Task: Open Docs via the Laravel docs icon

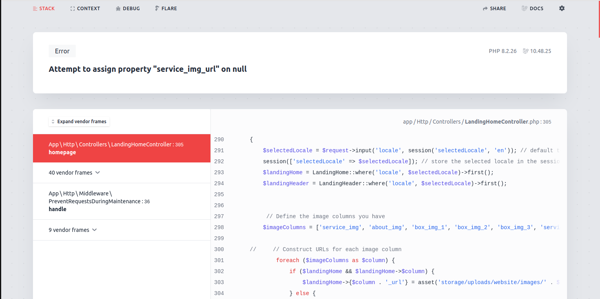Action: tap(524, 8)
